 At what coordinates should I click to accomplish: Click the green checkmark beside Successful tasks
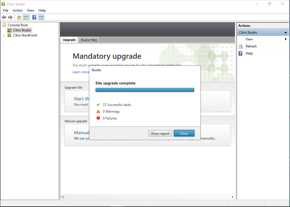[98, 105]
